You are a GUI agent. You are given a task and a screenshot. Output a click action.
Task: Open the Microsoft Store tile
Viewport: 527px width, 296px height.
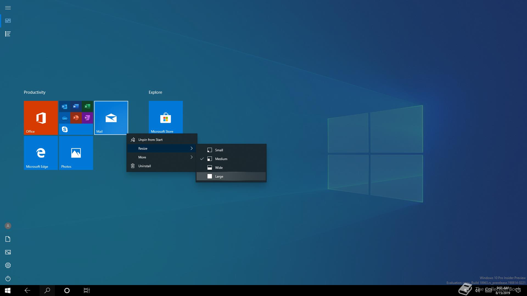coord(166,117)
